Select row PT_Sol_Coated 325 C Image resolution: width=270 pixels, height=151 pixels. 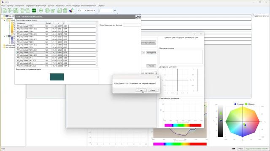pyautogui.click(x=56, y=63)
